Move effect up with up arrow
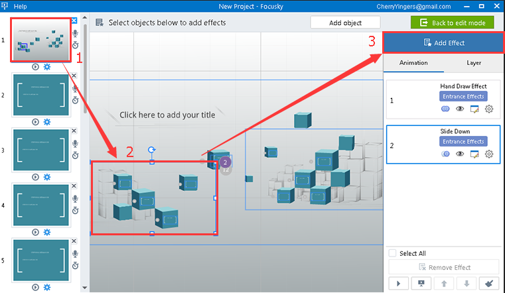Screen dimensions: 505x293 point(444,283)
